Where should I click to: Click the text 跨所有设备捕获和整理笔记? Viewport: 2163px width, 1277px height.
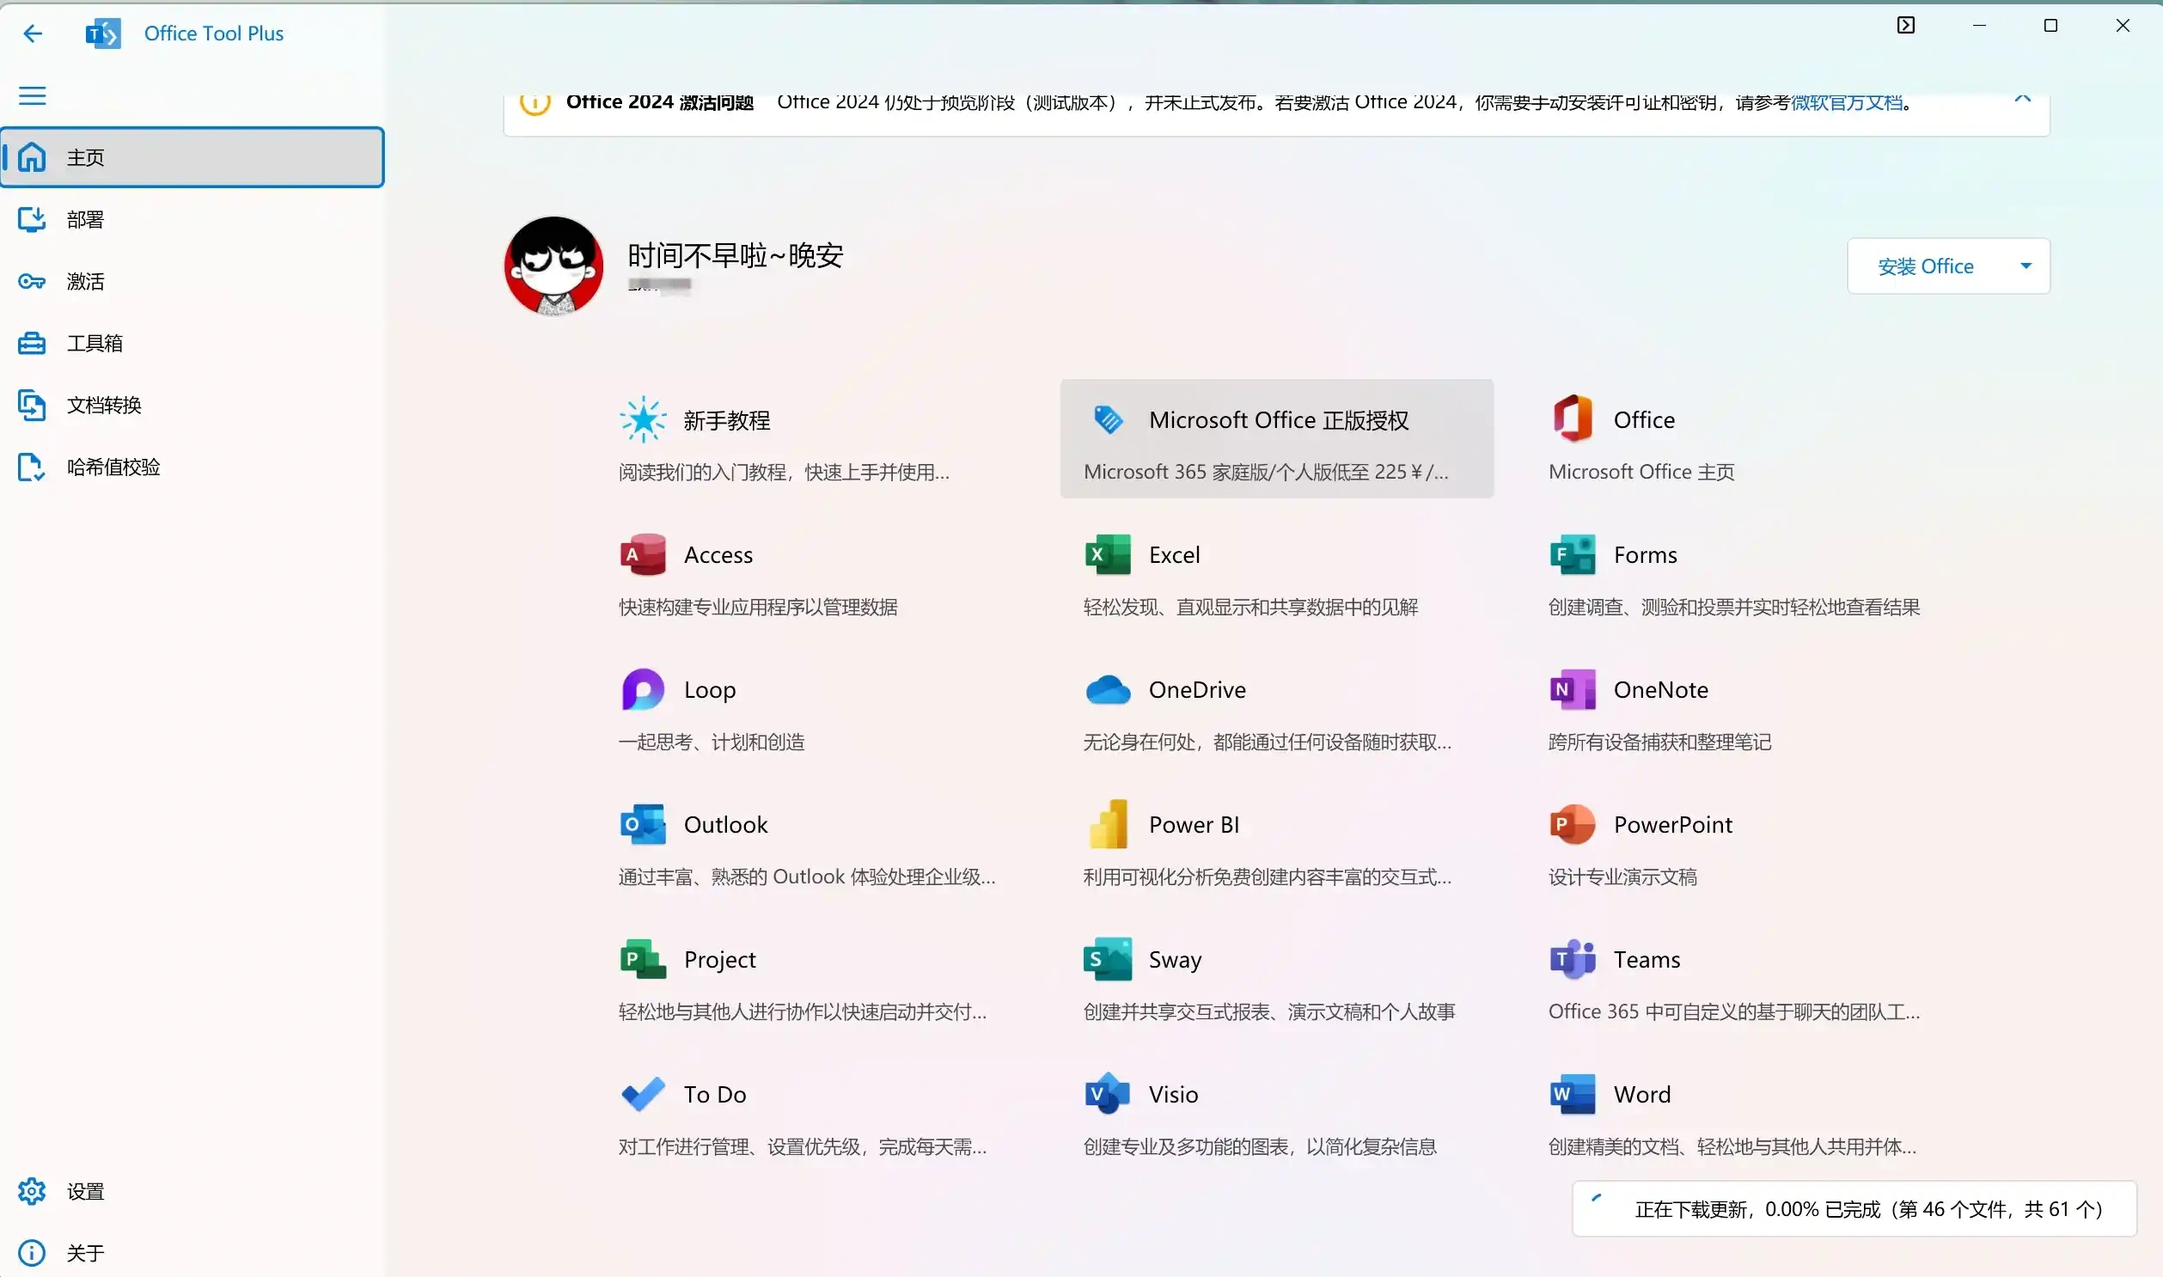point(1659,742)
